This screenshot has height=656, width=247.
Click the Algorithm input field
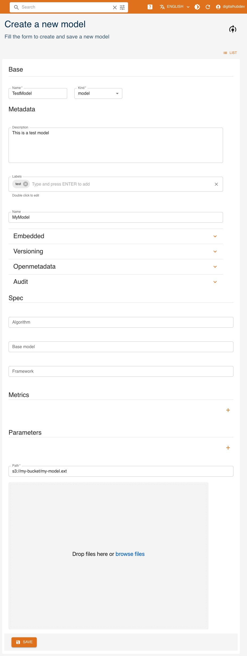[x=121, y=322]
